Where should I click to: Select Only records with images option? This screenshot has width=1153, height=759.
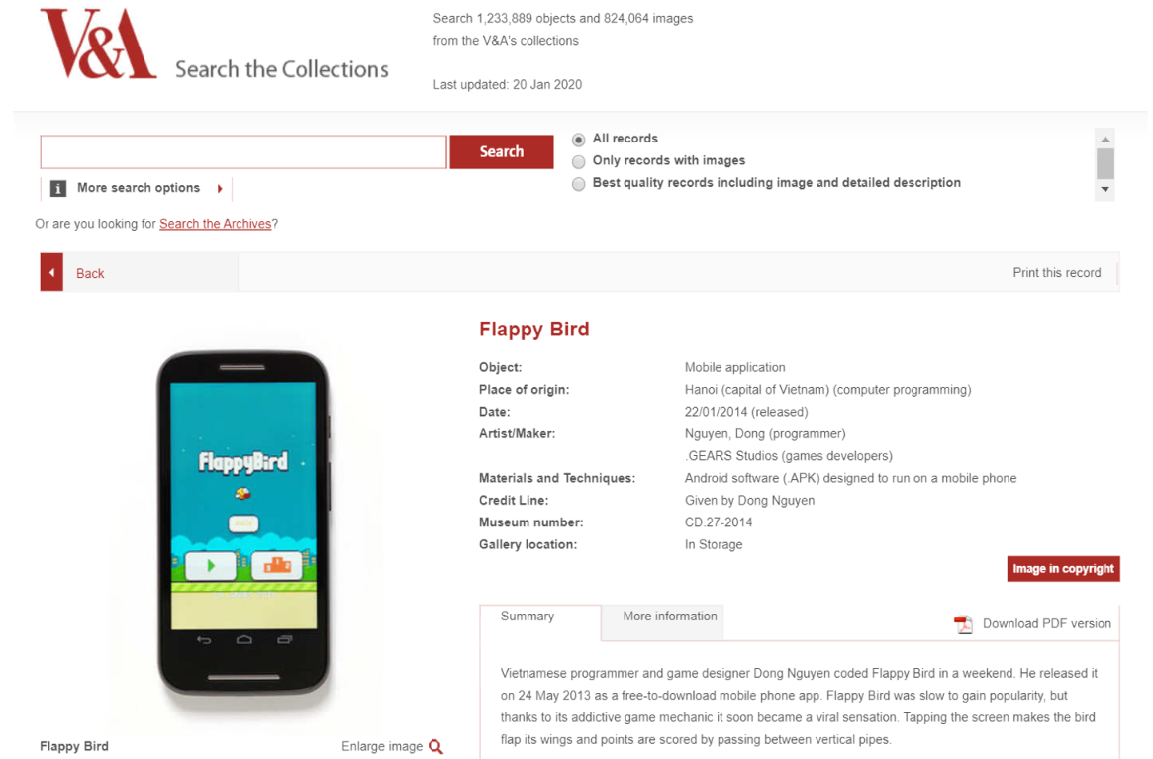579,161
